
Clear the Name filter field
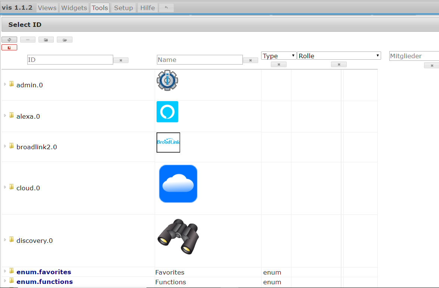250,60
